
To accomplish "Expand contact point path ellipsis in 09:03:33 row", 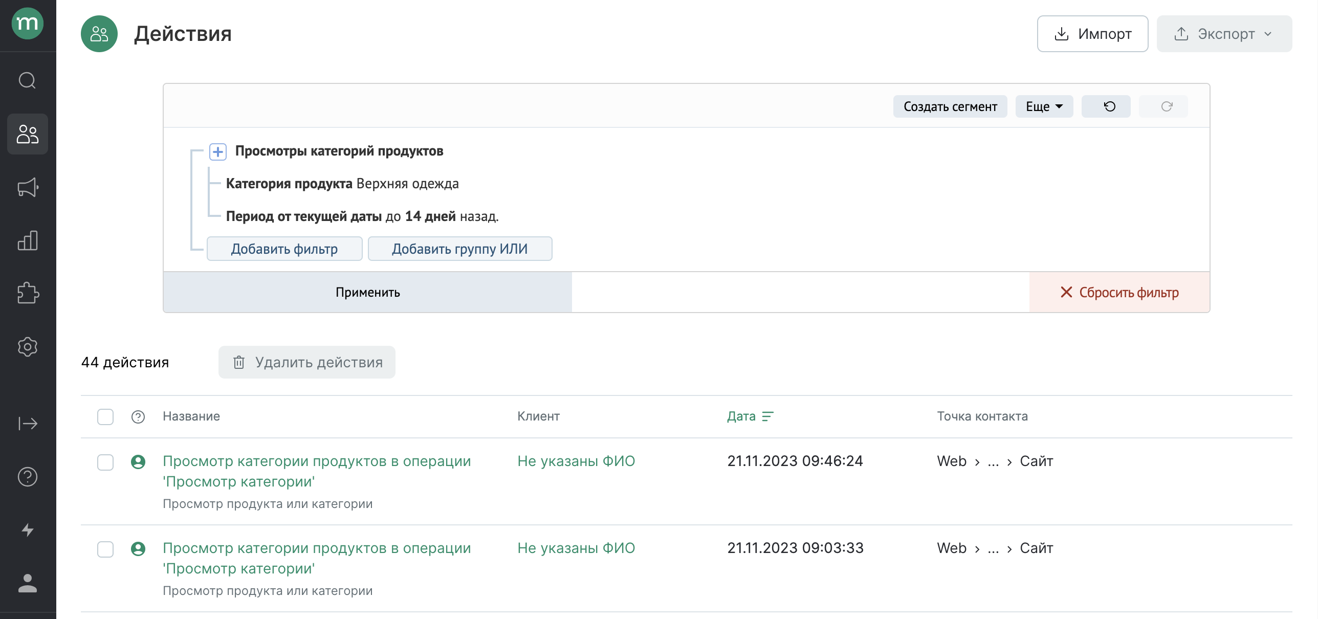I will click(993, 549).
